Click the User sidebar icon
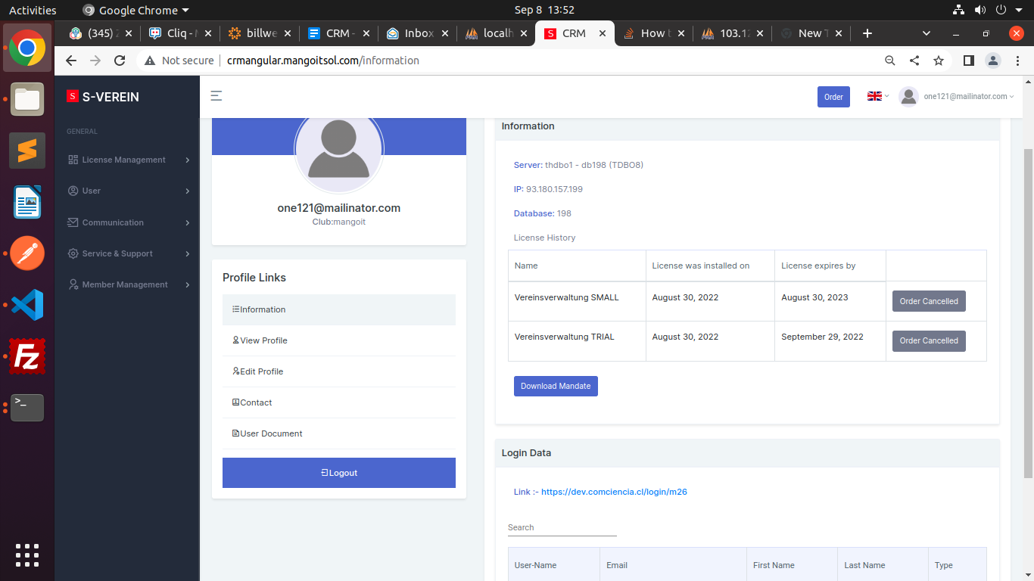 [x=73, y=191]
